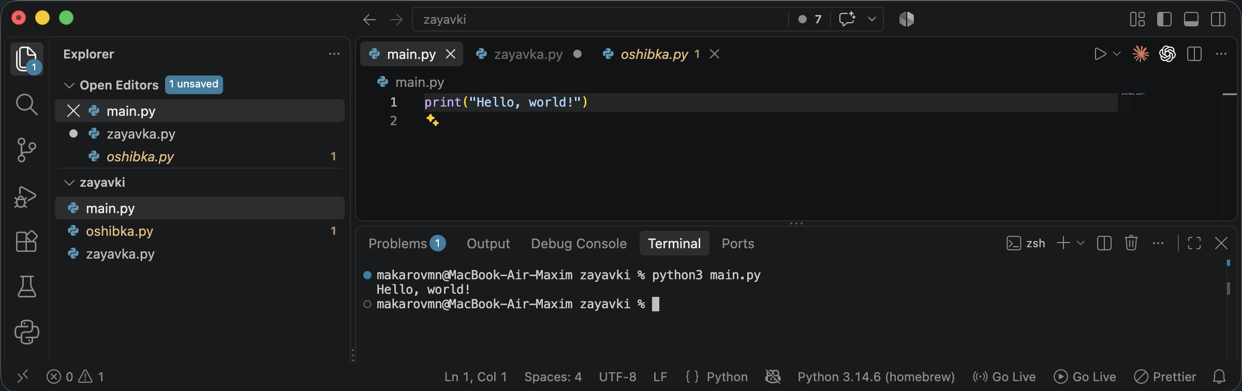
Task: Open the Search view in activity bar
Action: coord(26,104)
